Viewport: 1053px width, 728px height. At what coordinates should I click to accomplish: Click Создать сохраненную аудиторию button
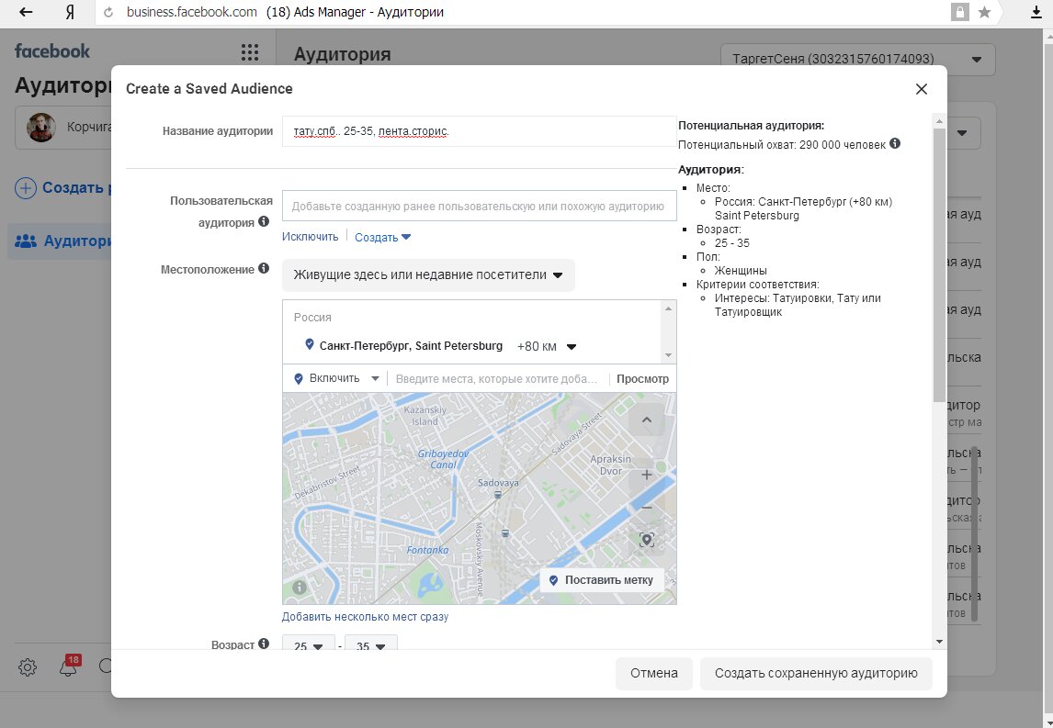(816, 673)
